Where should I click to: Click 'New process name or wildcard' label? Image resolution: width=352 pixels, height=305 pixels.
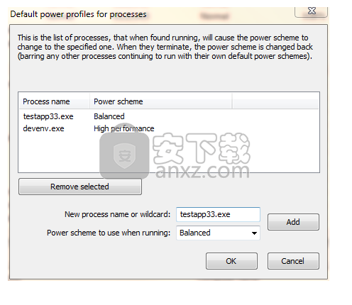[118, 214]
